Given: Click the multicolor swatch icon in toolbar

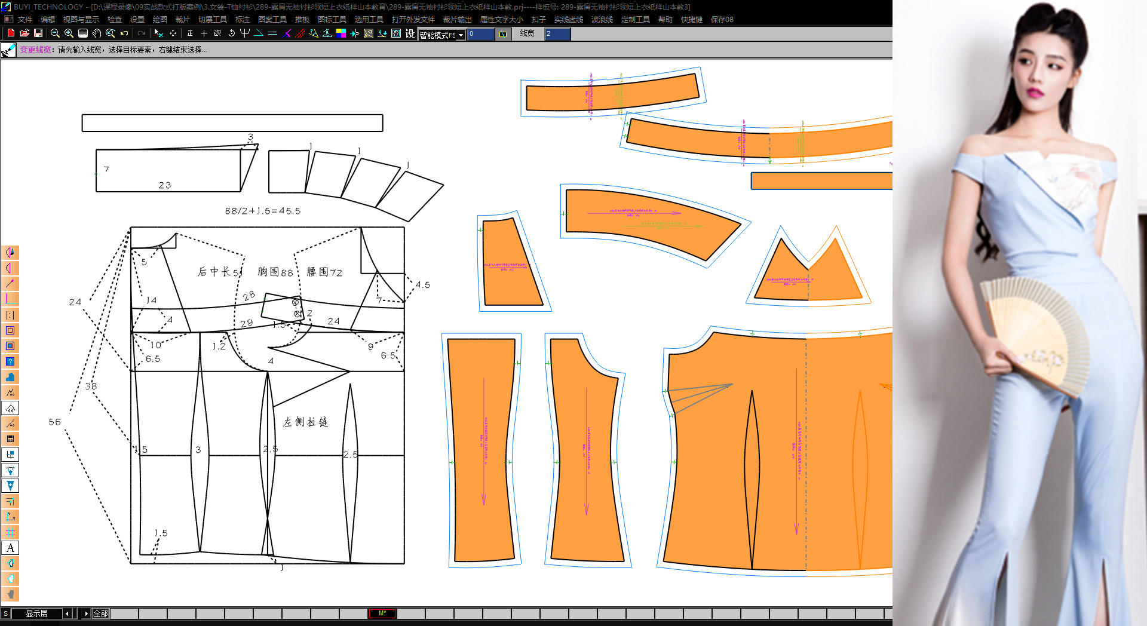Looking at the screenshot, I should tap(341, 33).
